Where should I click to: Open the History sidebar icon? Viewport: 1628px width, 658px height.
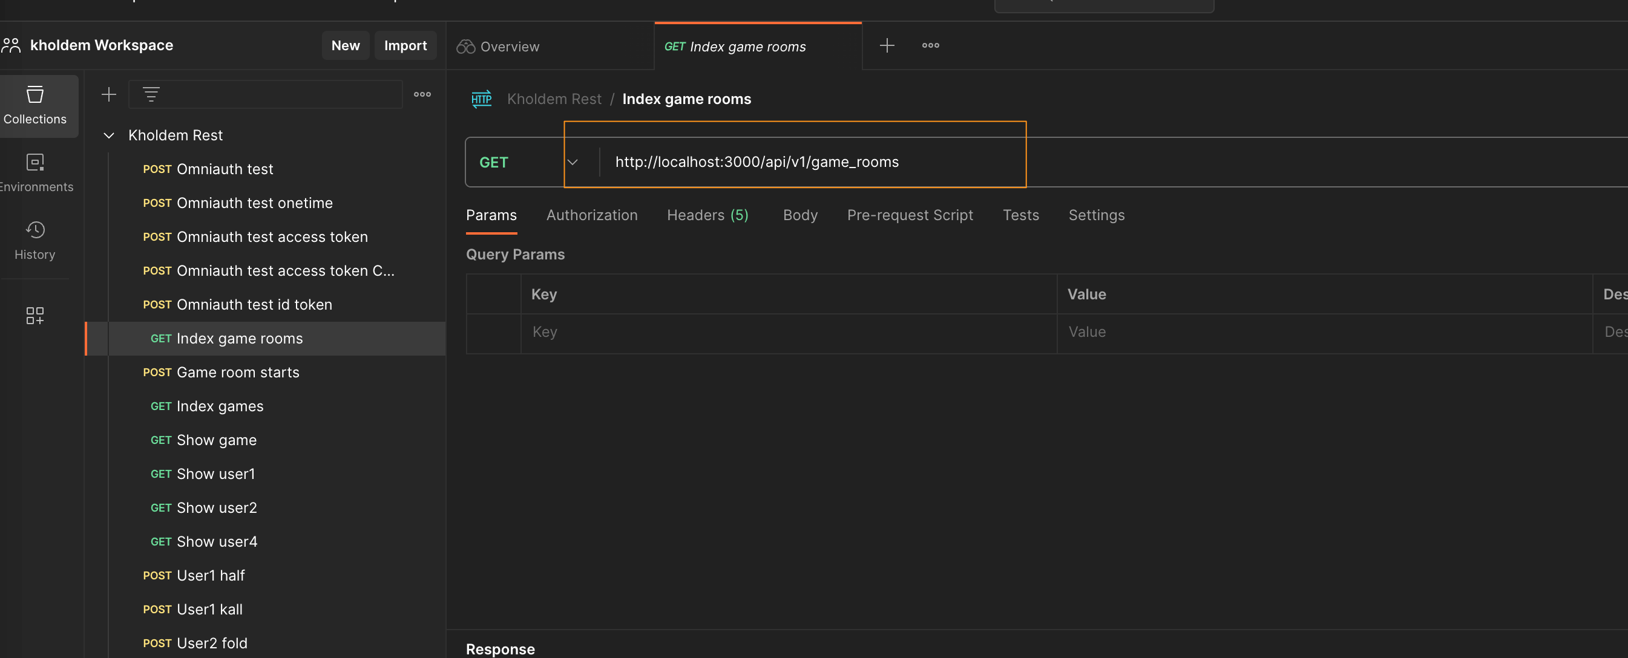[34, 240]
